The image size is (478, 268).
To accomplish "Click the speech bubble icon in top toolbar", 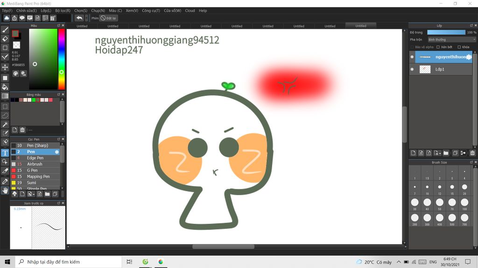I will pyautogui.click(x=22, y=18).
